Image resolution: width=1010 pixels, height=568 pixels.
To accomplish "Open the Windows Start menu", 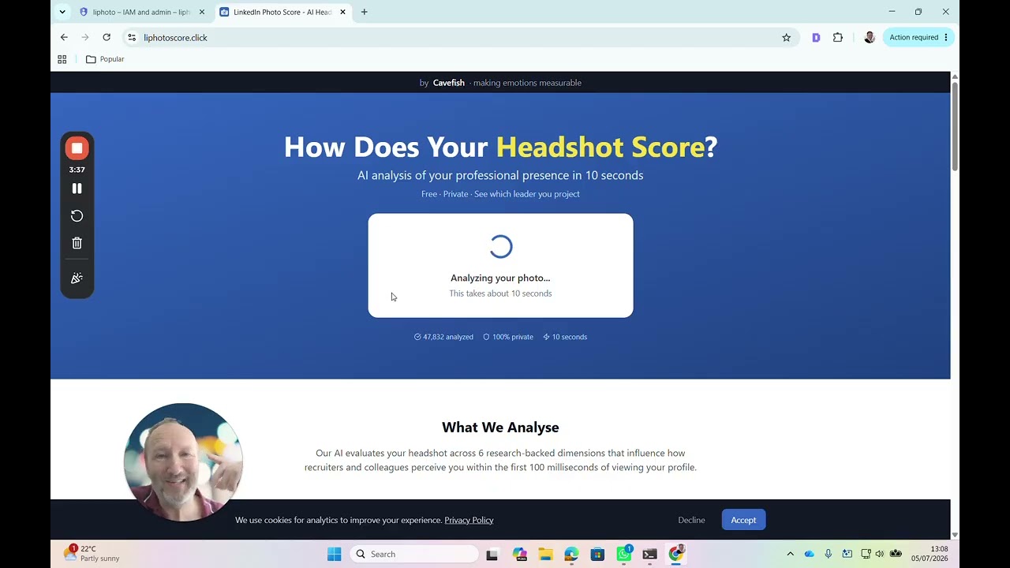I will [335, 554].
